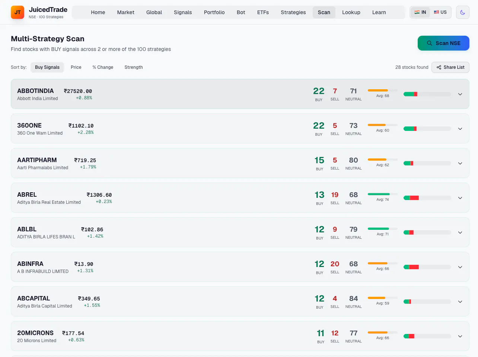Open the Home nav tab
Viewport: 478px width, 357px height.
(x=98, y=12)
